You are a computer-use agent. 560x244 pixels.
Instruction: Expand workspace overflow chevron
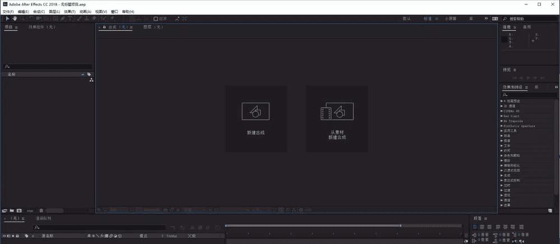[486, 18]
